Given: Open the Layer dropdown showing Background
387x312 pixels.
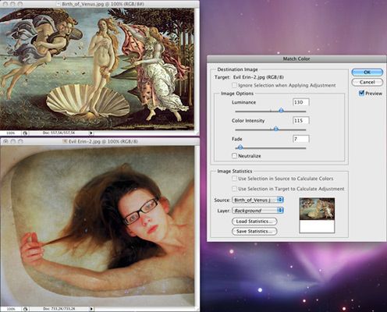Looking at the screenshot, I should pyautogui.click(x=257, y=211).
